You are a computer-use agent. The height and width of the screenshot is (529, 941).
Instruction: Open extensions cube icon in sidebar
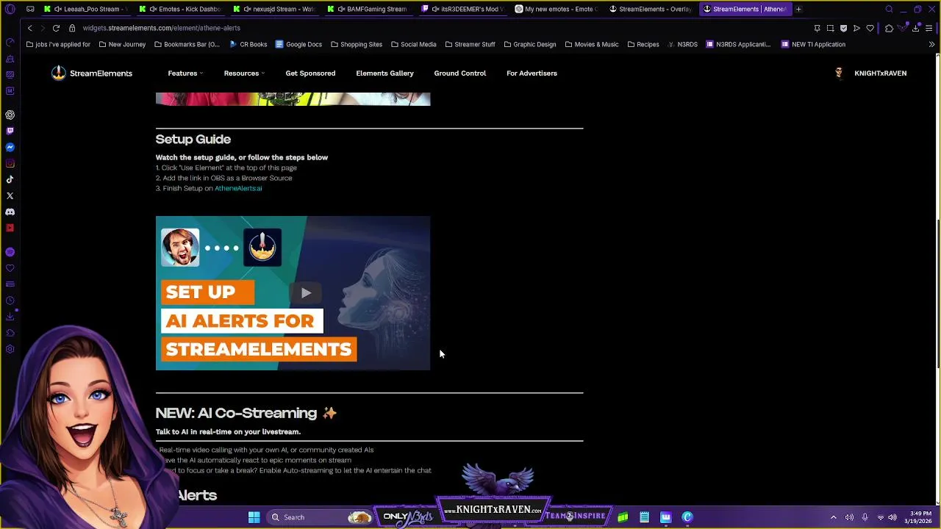(10, 333)
